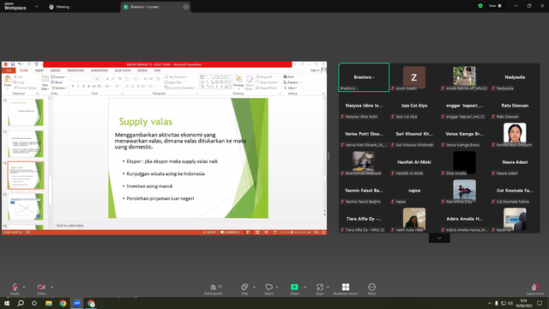Click the green encryption shield icon

click(480, 6)
